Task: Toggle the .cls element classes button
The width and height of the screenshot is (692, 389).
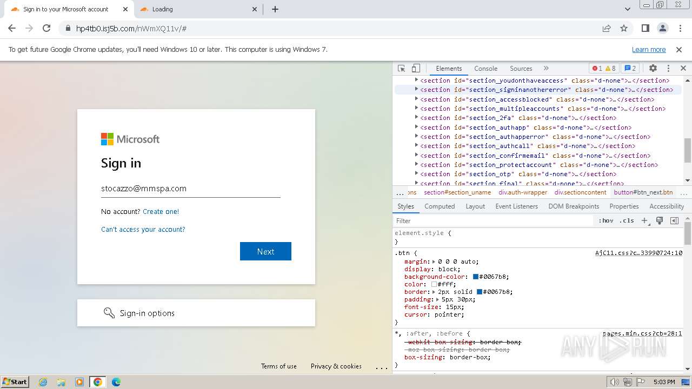Action: point(627,220)
